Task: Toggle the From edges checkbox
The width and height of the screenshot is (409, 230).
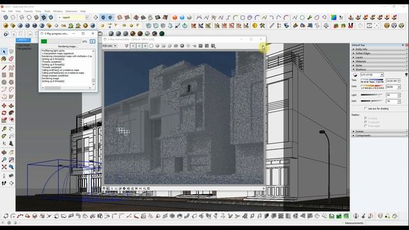Action: 366,126
